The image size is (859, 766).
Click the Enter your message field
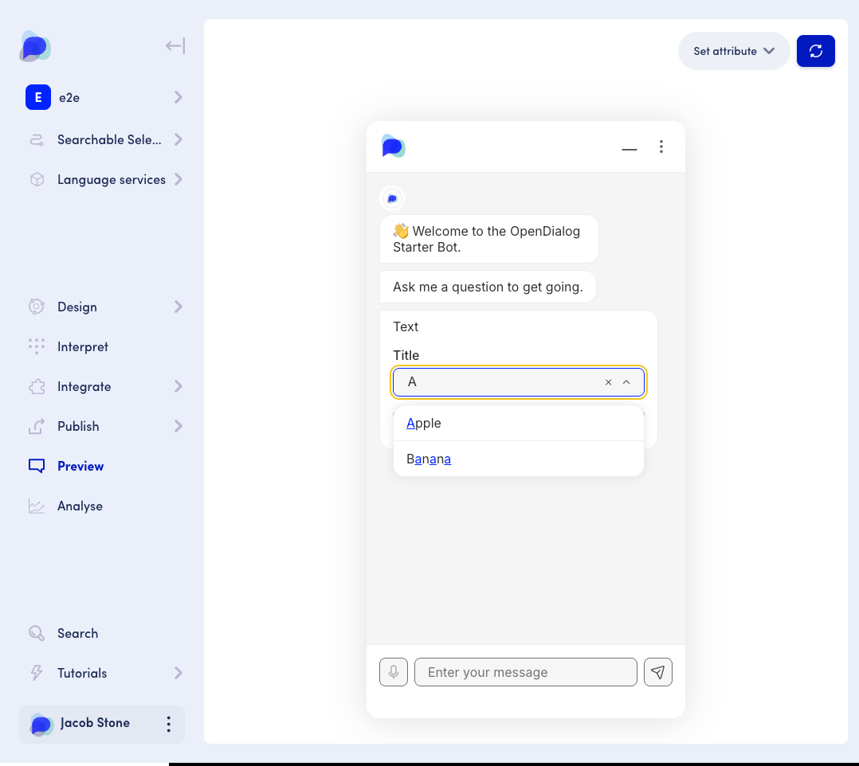[x=525, y=672]
